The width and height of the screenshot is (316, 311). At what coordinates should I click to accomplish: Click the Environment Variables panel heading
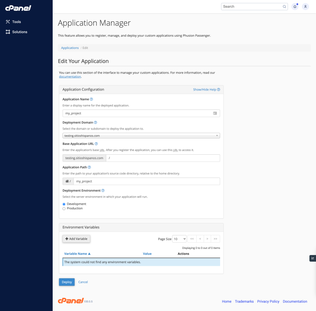click(81, 227)
